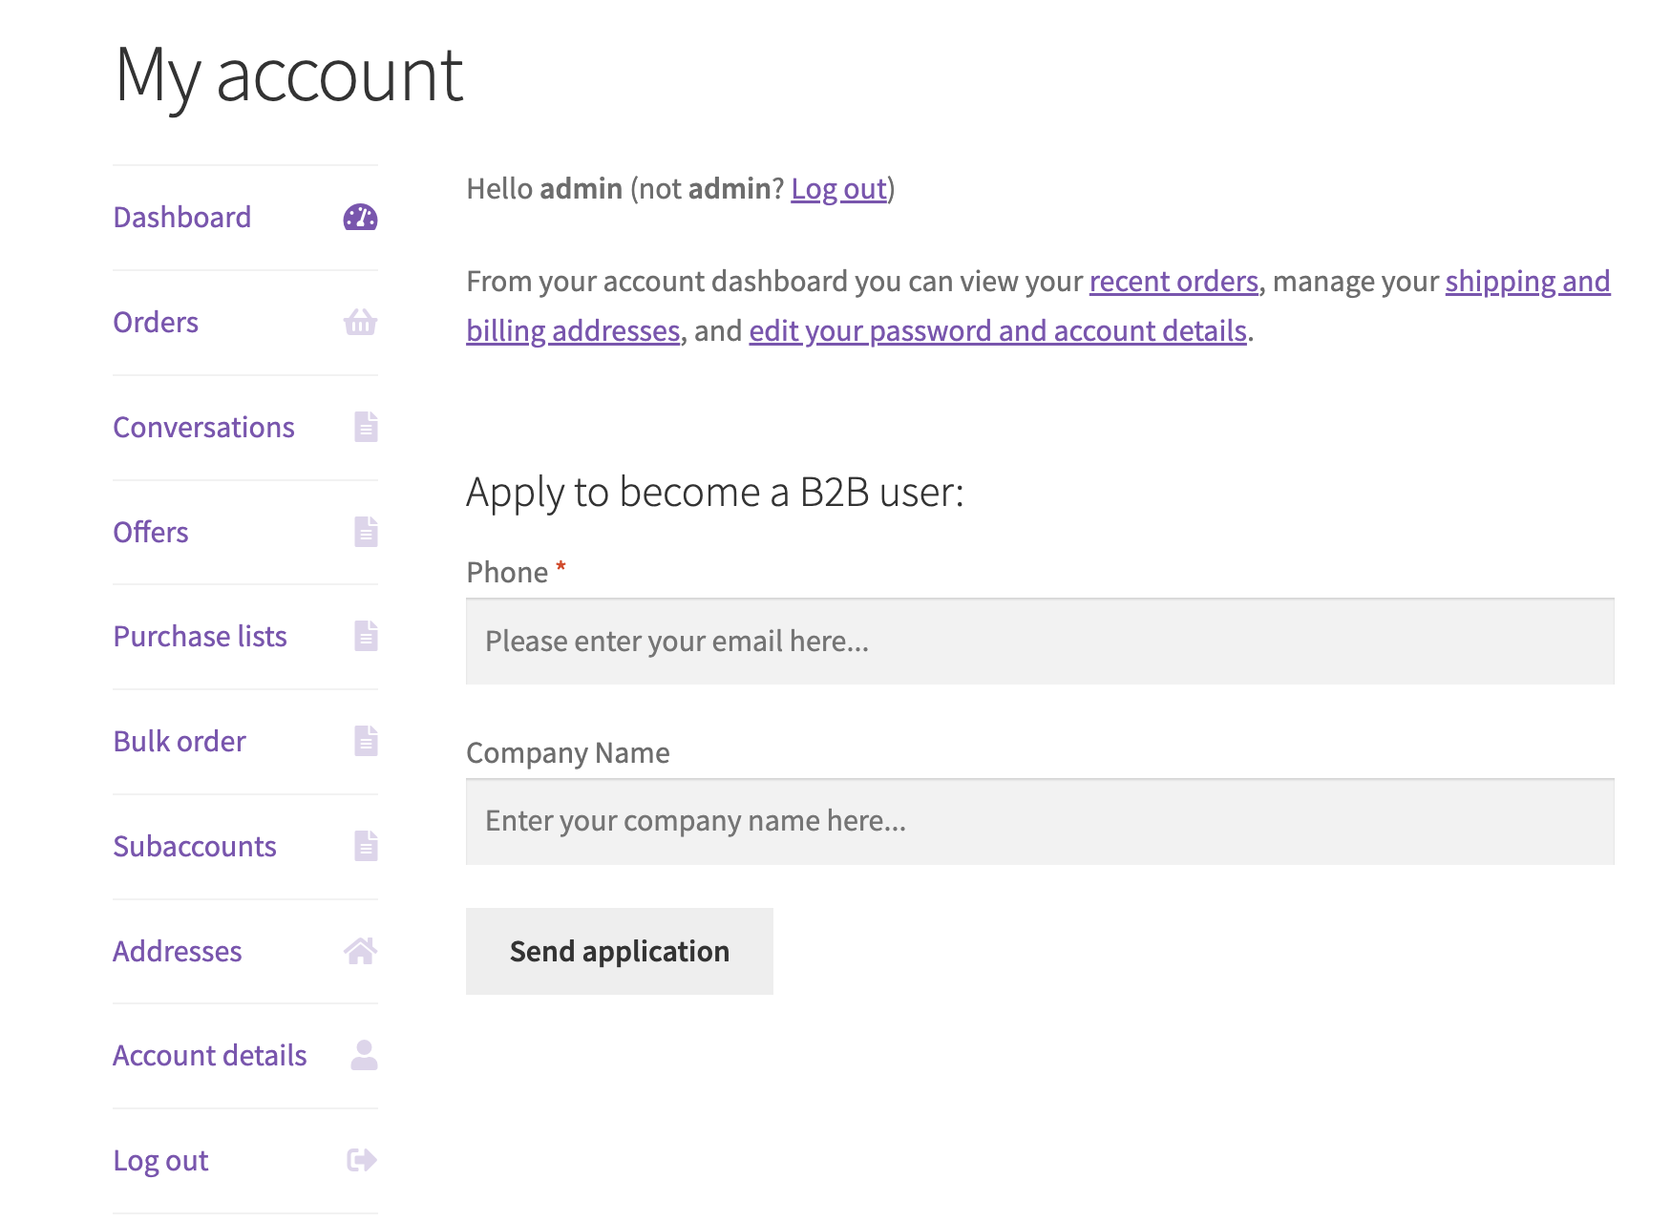Select Offers in the sidebar
The width and height of the screenshot is (1671, 1222).
151,532
